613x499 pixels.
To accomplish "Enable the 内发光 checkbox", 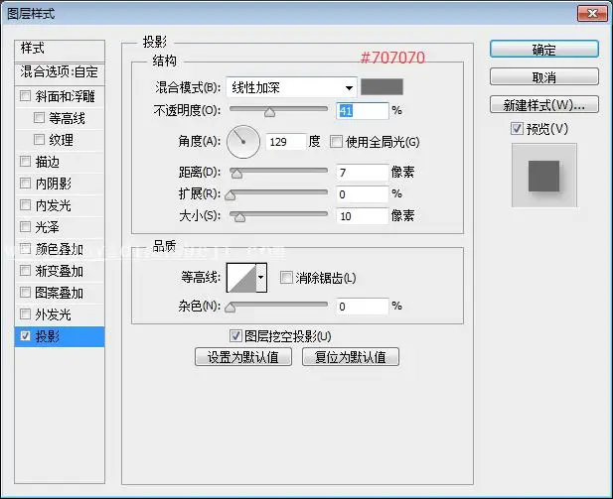I will (25, 205).
